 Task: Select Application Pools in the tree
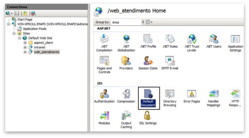coord(35,29)
